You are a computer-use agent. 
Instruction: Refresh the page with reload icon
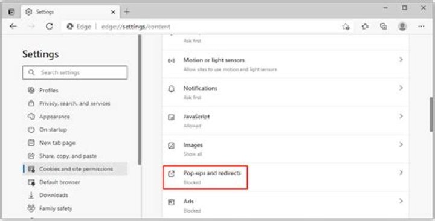(x=50, y=27)
